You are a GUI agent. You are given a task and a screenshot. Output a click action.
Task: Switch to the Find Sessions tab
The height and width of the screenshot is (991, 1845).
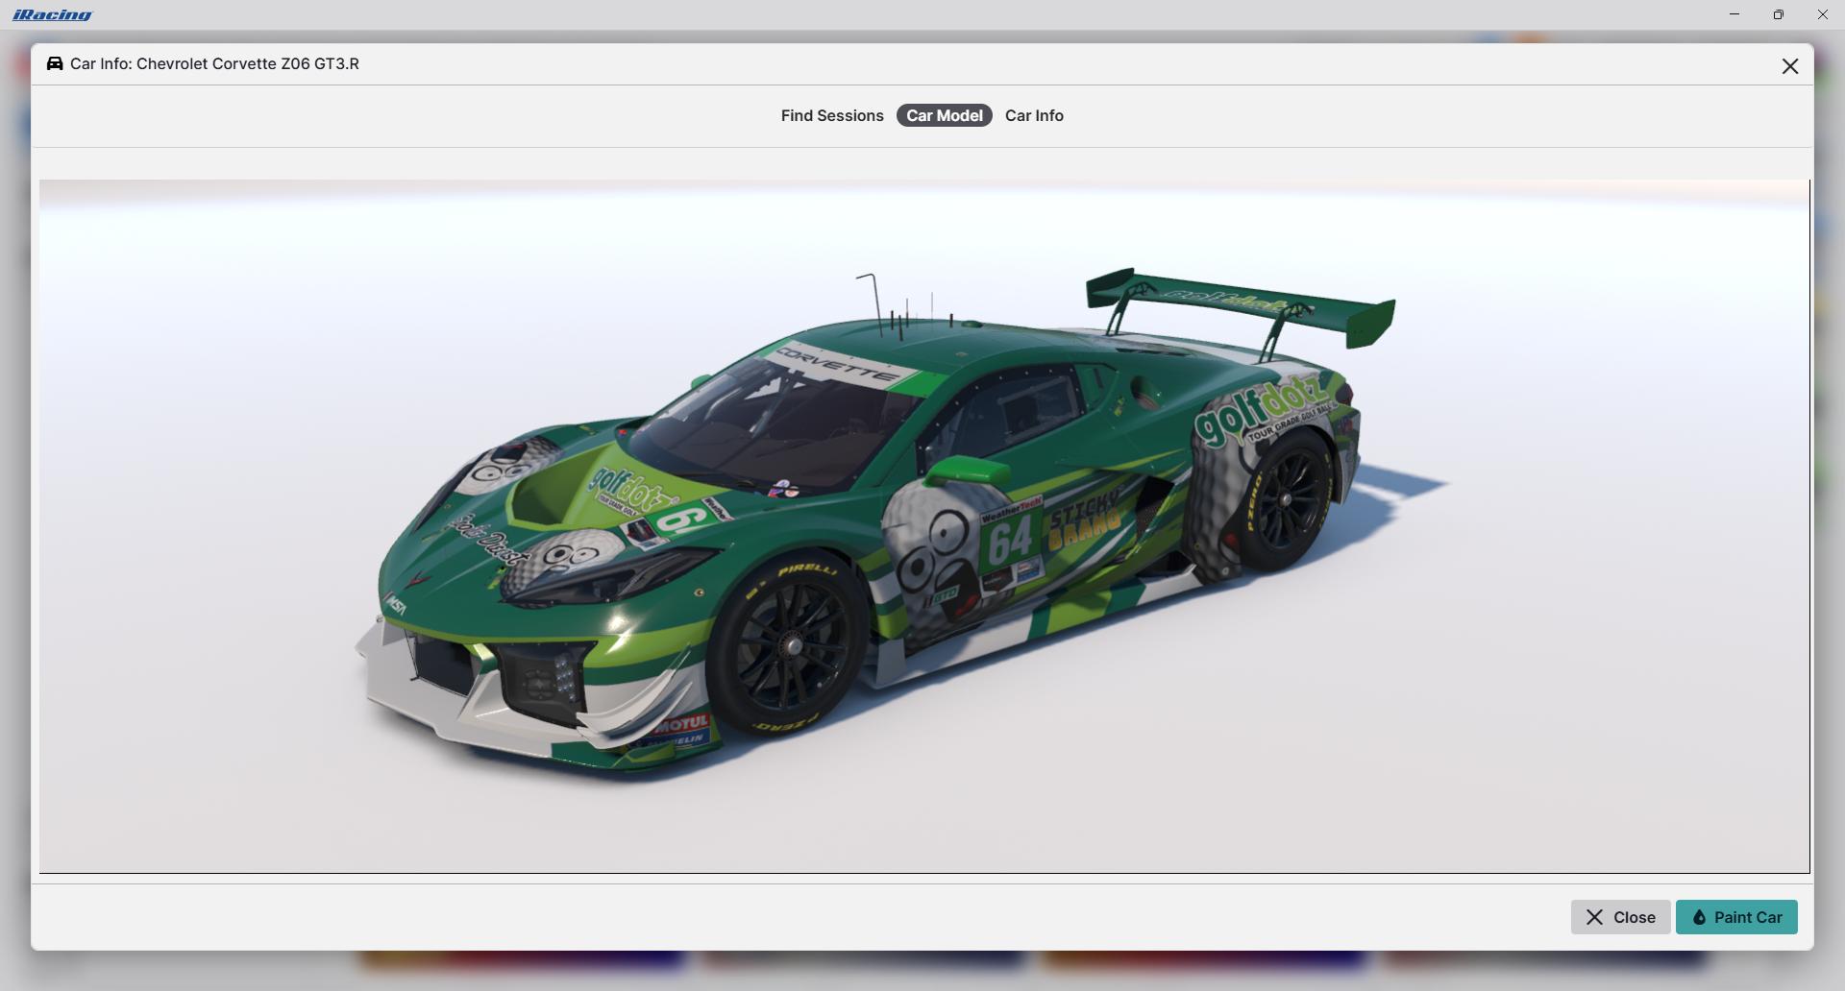pos(832,115)
